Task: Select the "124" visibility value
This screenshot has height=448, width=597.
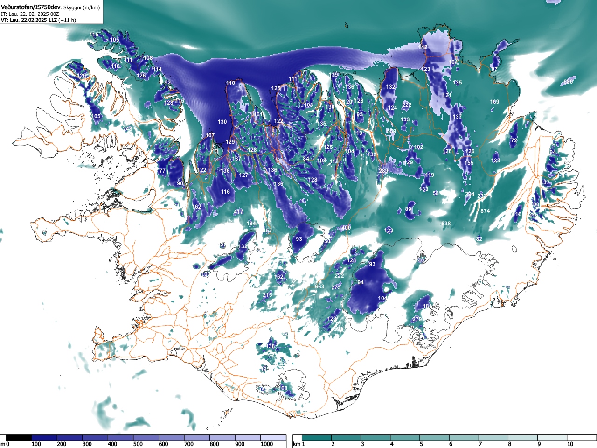Action: click(393, 108)
